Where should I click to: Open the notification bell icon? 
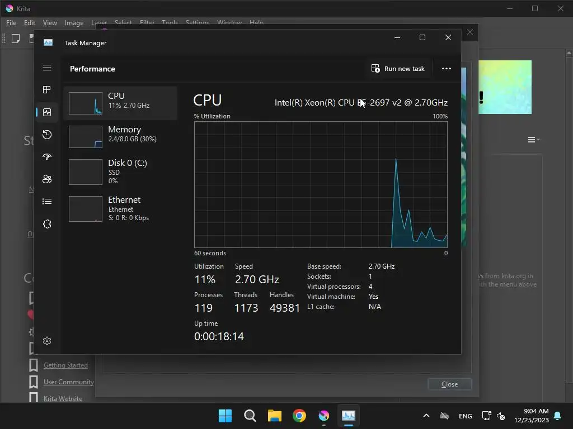click(x=558, y=416)
